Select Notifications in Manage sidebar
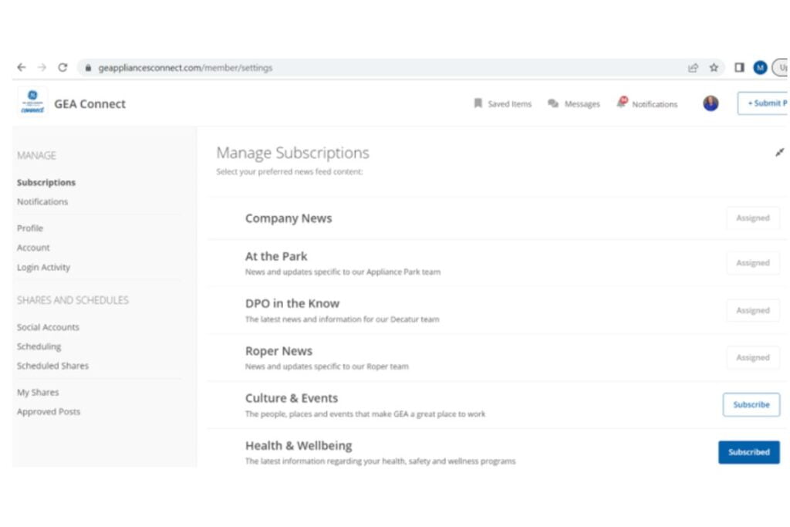The image size is (790, 527). tap(42, 201)
